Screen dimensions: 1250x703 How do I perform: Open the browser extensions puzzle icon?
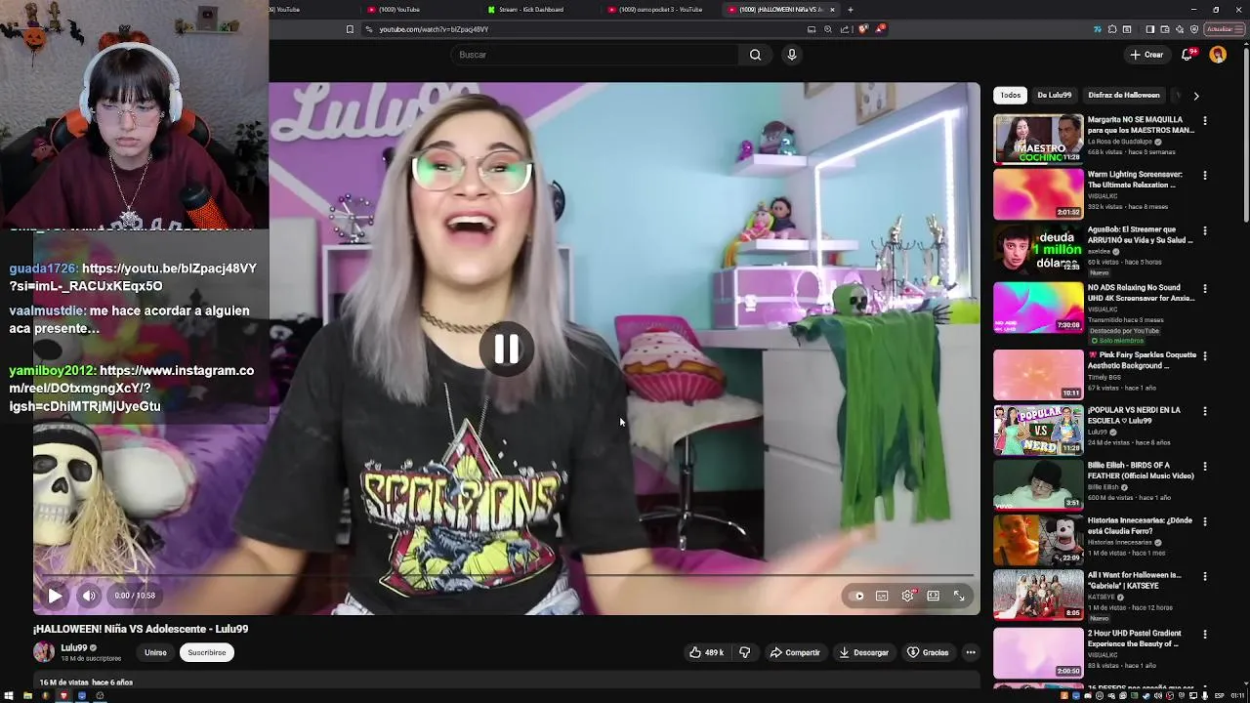(1112, 29)
